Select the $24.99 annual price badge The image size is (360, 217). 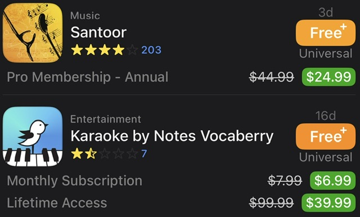pyautogui.click(x=328, y=77)
